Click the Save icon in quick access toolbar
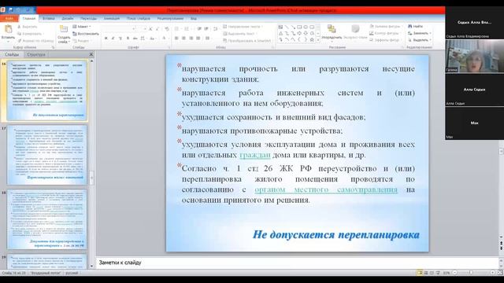The image size is (504, 283). [x=11, y=10]
